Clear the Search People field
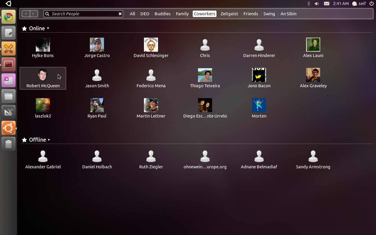The image size is (376, 235). (x=120, y=14)
